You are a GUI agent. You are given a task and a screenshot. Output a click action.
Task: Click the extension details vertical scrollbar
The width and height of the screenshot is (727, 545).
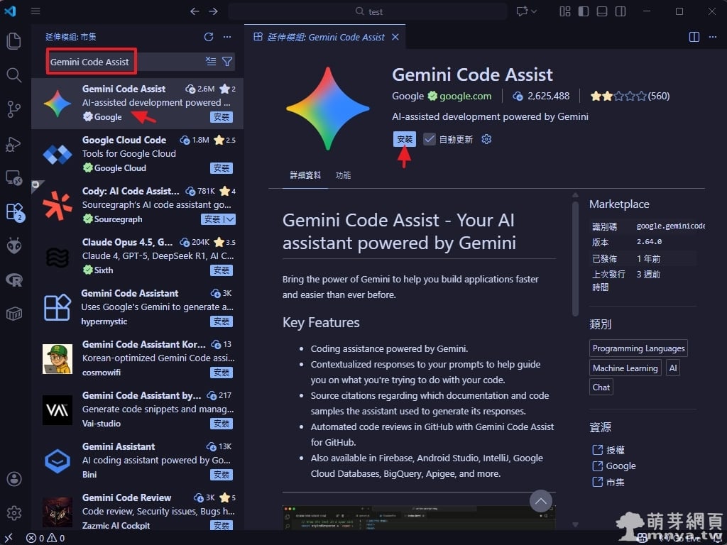(576, 255)
